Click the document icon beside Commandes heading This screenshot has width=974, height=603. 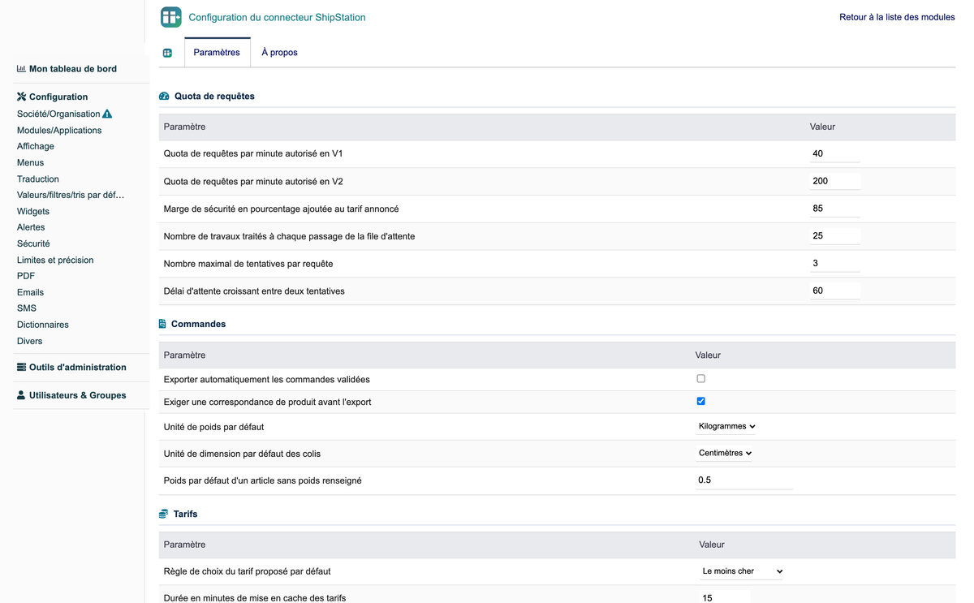(x=162, y=324)
